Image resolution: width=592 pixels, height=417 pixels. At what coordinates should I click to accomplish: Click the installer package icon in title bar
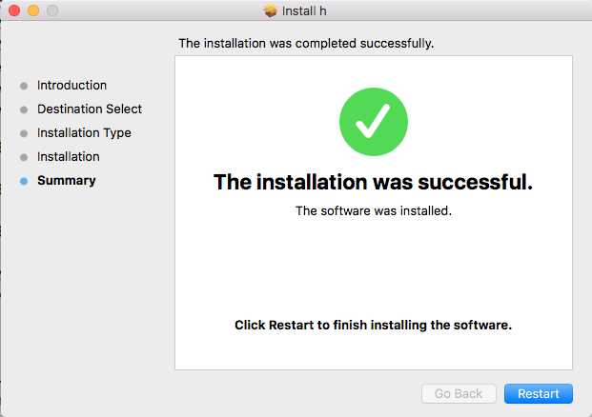tap(271, 10)
